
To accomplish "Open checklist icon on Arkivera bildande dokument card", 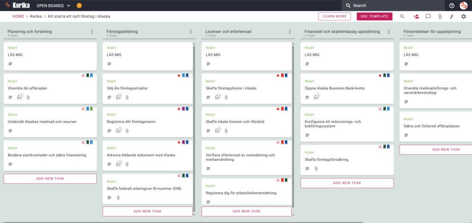I will pos(118,164).
